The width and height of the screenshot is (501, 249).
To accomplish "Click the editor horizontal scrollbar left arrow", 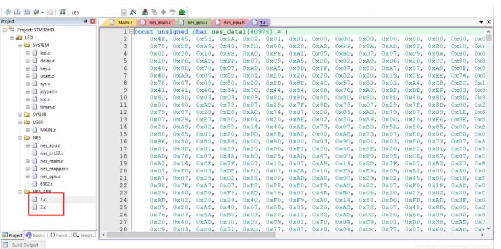I will coord(103,235).
